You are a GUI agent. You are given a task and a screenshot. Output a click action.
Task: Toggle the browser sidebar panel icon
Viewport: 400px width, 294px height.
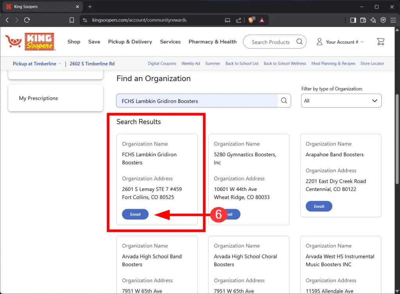click(x=353, y=20)
